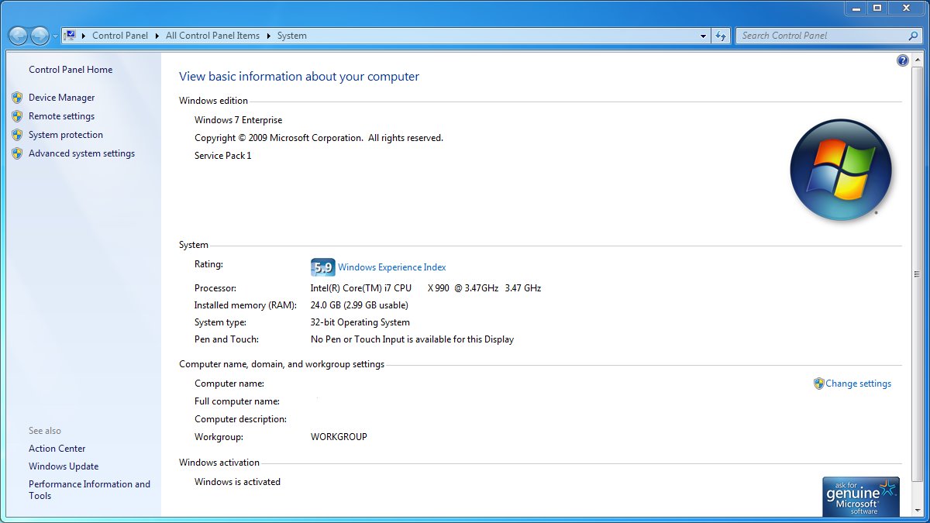Click the shield icon beside Change settings
The width and height of the screenshot is (930, 523).
[818, 384]
